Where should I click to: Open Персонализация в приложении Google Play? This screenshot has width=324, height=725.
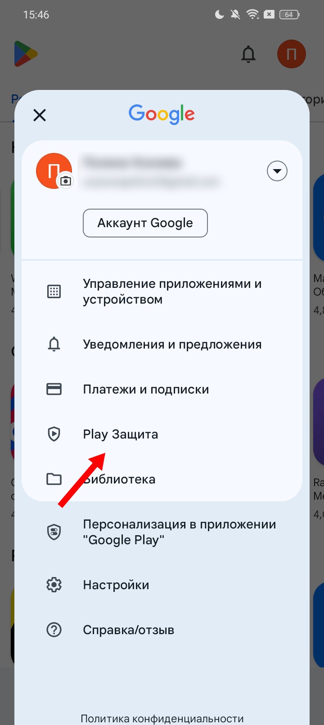click(x=162, y=532)
